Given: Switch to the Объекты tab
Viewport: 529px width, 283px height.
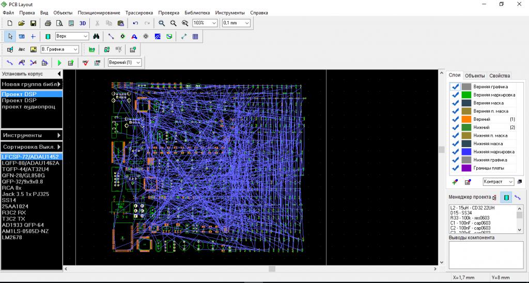Looking at the screenshot, I should pos(475,75).
